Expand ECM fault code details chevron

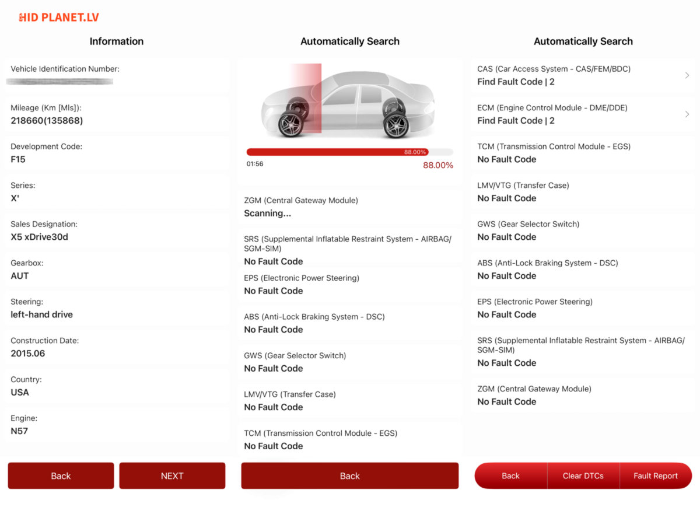click(x=687, y=114)
